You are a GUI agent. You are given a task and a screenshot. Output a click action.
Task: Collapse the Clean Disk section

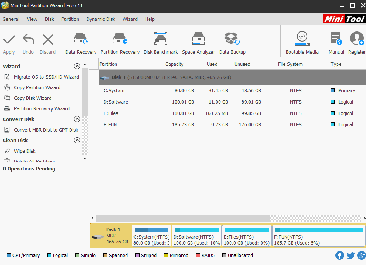point(77,140)
